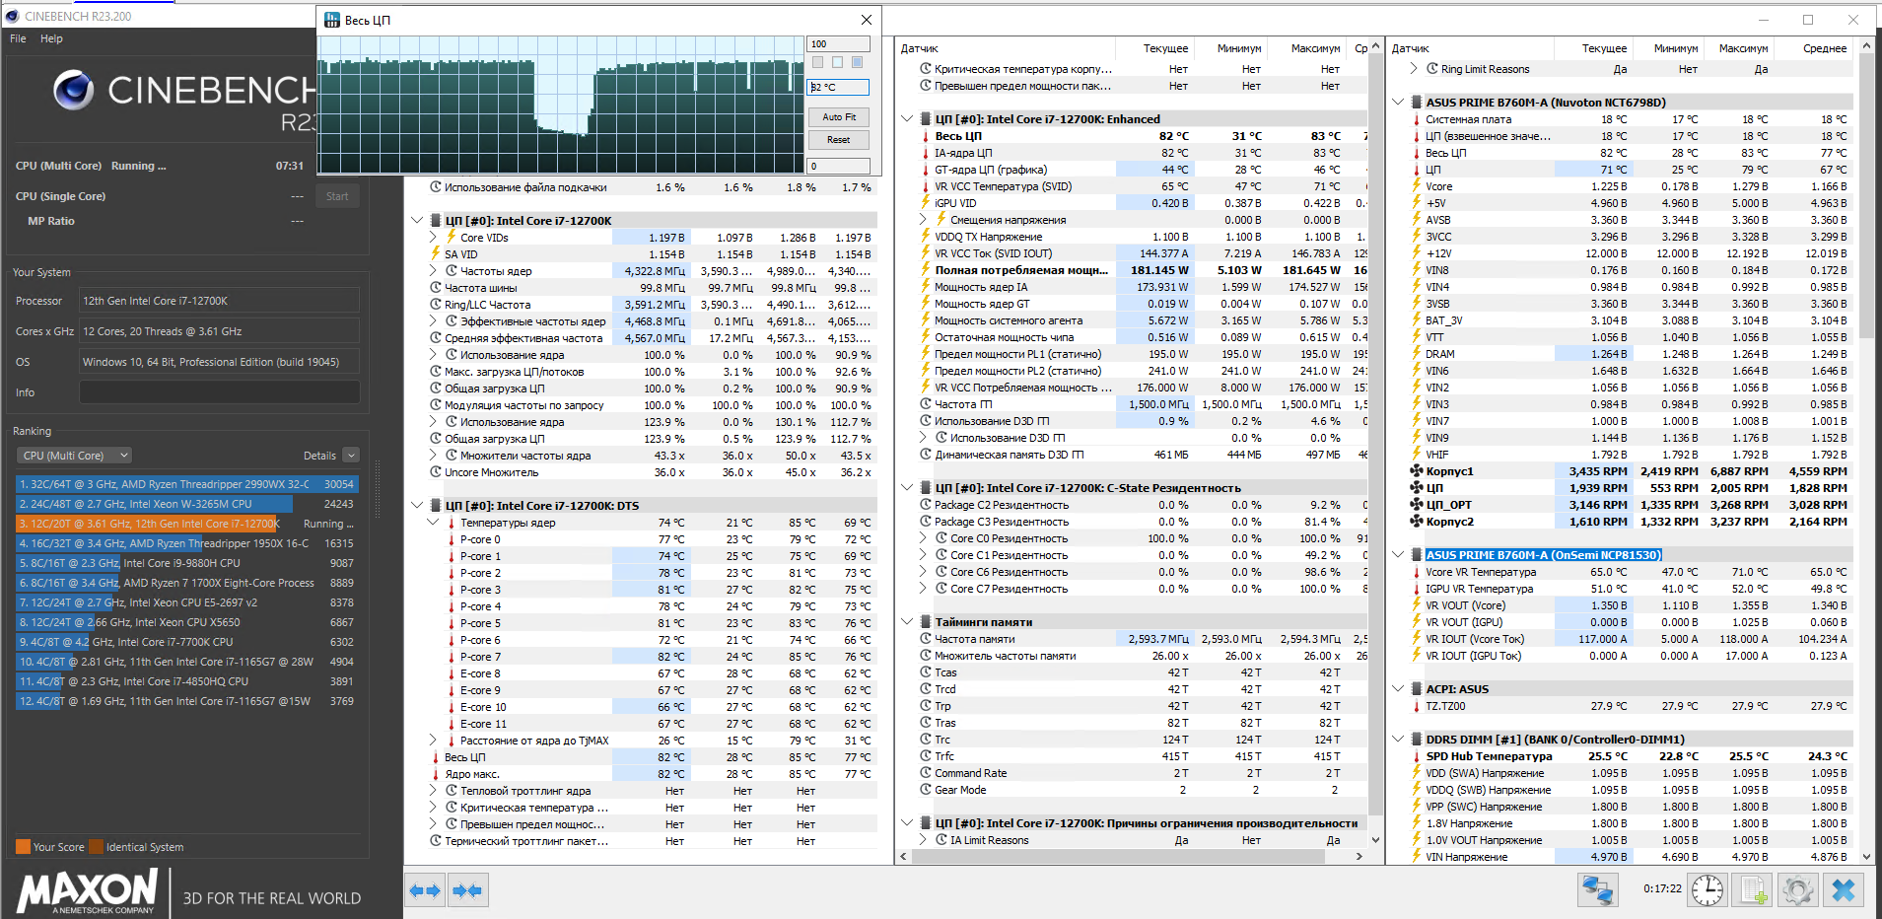Select the Intel Core i9-9880H ranking row

click(x=186, y=563)
